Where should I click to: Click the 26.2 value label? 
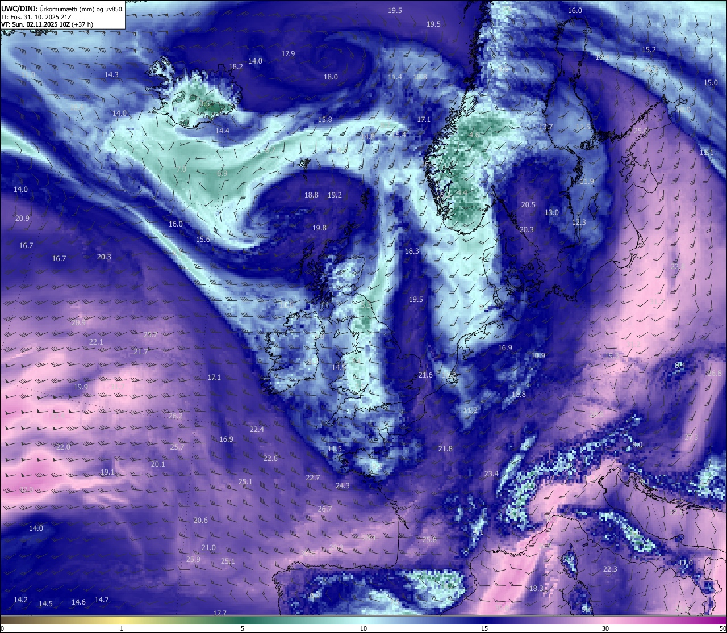point(176,416)
